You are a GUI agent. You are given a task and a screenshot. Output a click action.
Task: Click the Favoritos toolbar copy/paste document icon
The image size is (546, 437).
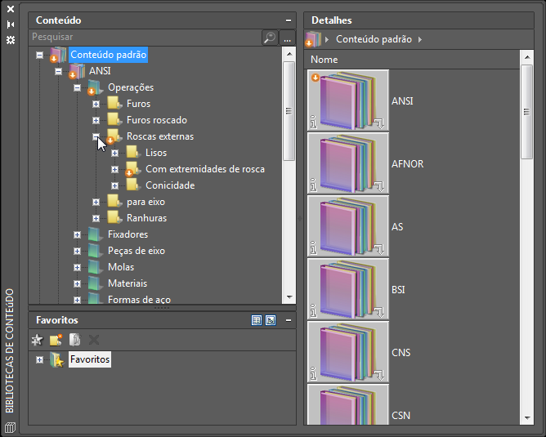click(x=75, y=340)
